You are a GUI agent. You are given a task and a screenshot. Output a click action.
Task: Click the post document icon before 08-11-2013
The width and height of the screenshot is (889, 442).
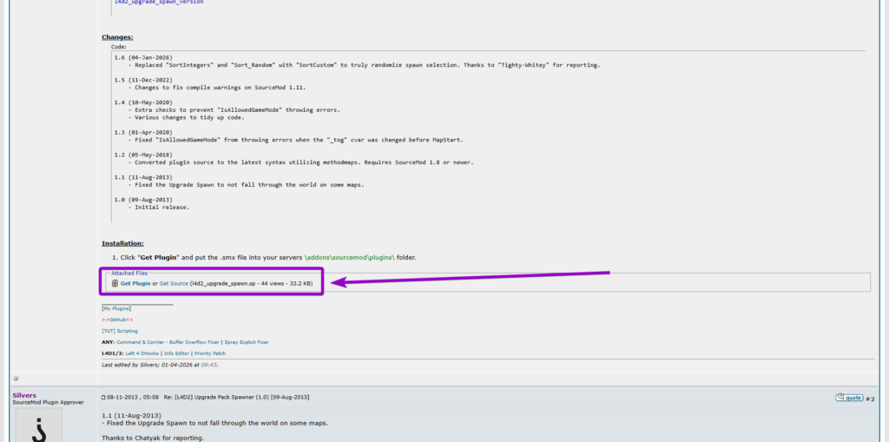coord(103,397)
